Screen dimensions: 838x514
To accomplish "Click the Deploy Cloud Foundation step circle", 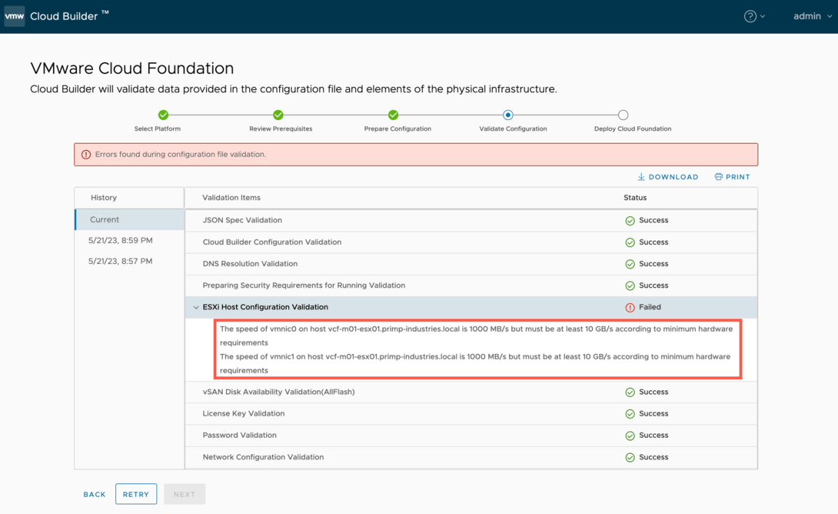I will coord(623,115).
